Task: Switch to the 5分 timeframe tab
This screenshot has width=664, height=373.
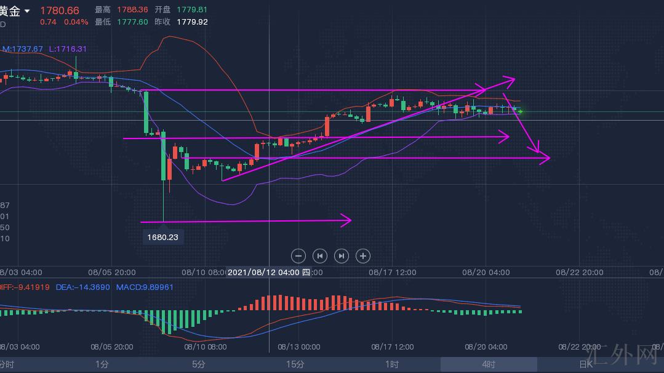Action: pos(198,364)
